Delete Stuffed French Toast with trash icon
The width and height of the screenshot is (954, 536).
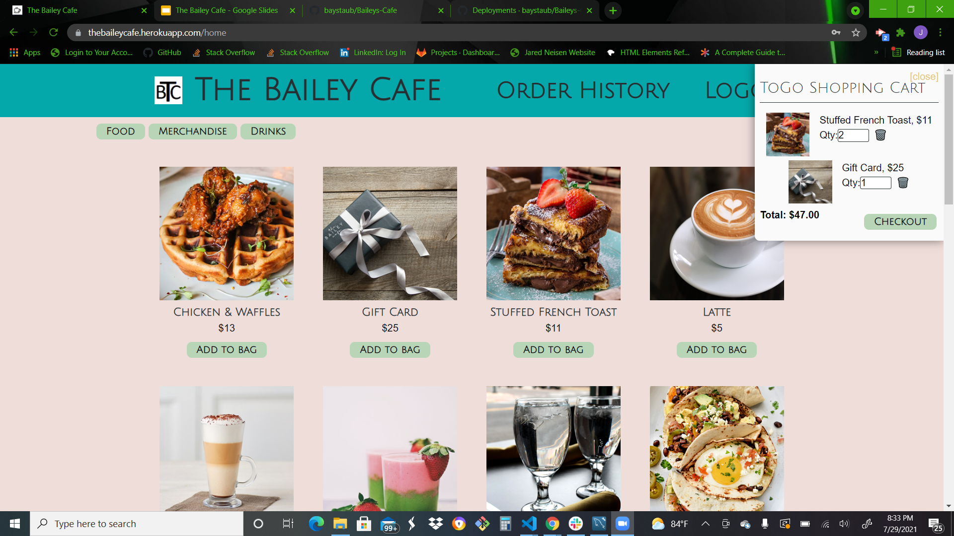tap(880, 135)
